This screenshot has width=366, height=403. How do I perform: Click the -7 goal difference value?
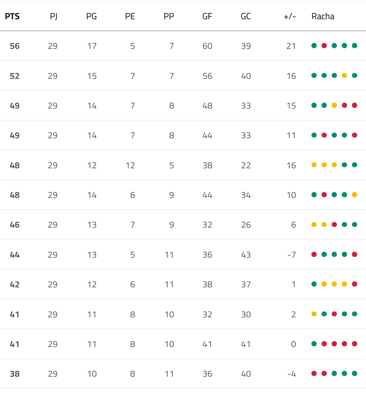coord(291,254)
